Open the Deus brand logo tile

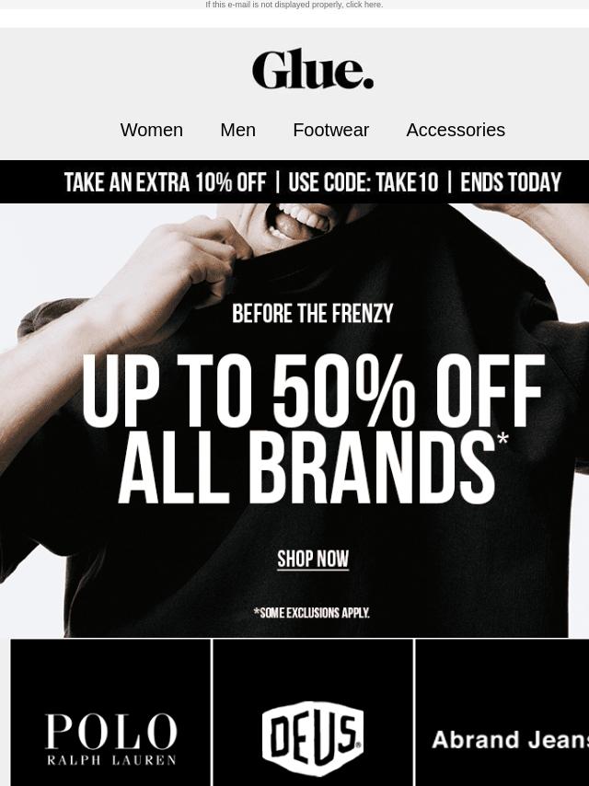click(313, 712)
